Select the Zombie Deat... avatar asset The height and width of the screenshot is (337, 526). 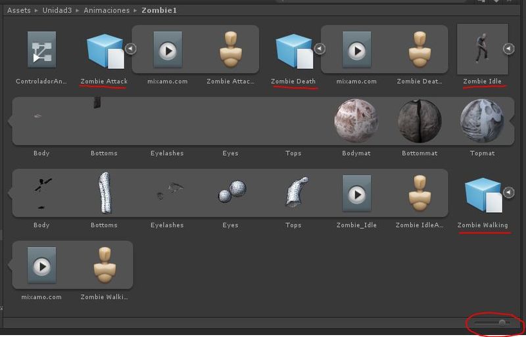coord(419,50)
